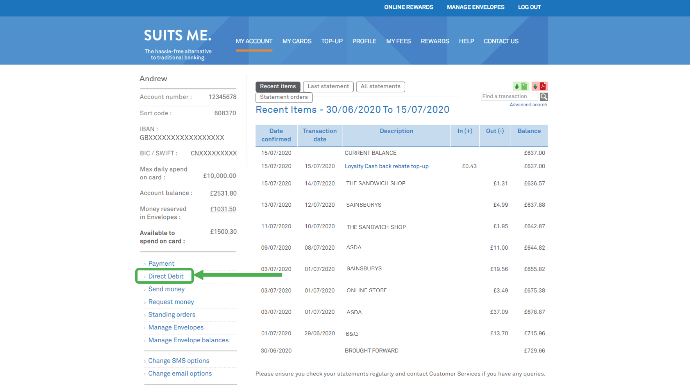Click the £1031.50 reserved in Envelopes amount
Screen dimensions: 690x388
click(223, 209)
